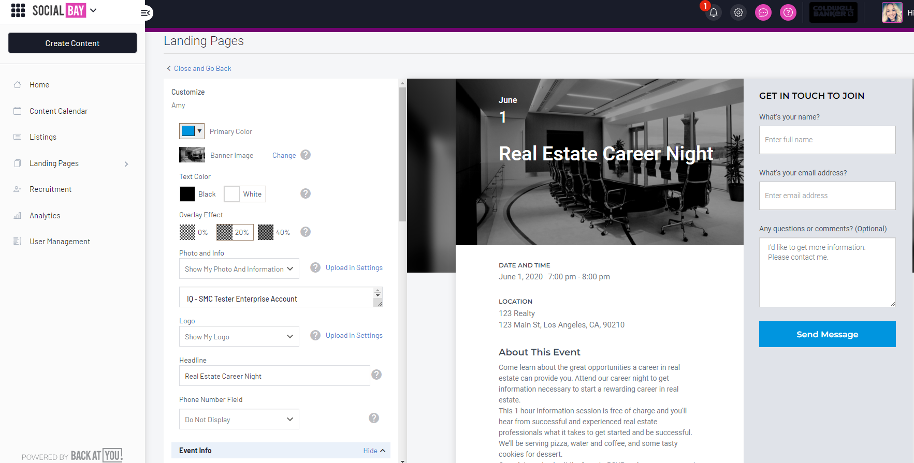Click the help icon for Text Color
Viewport: 914px width, 463px height.
(x=306, y=193)
